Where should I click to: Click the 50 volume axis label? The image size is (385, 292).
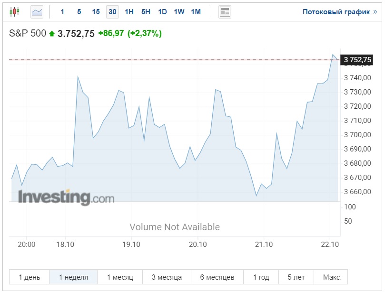coord(348,221)
